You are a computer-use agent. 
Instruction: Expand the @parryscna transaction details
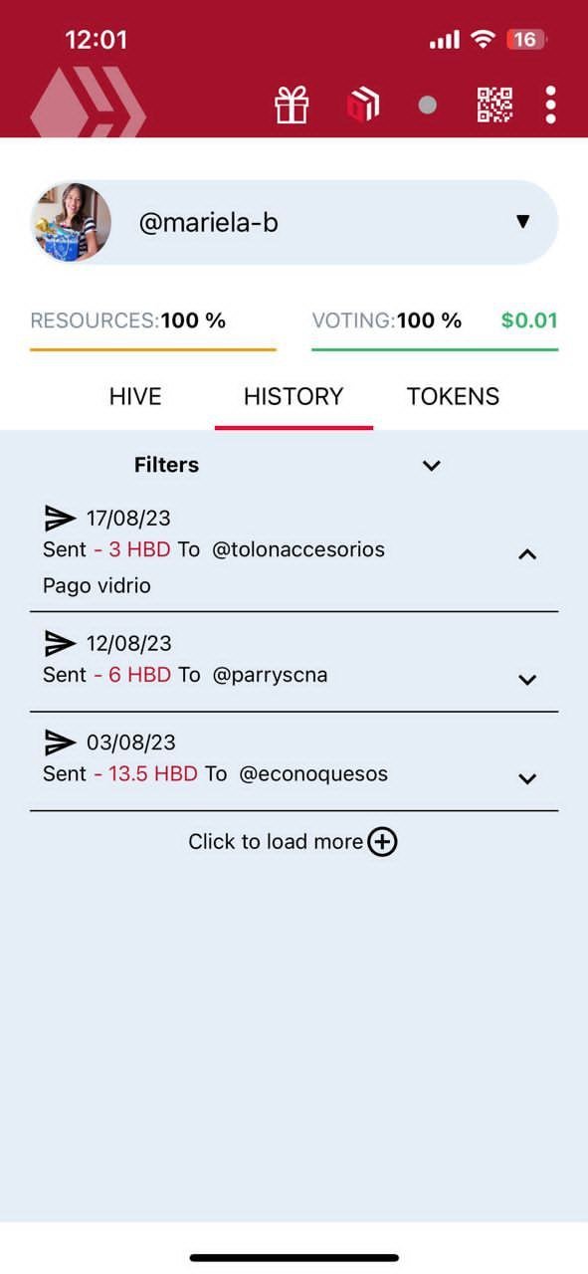click(x=527, y=680)
